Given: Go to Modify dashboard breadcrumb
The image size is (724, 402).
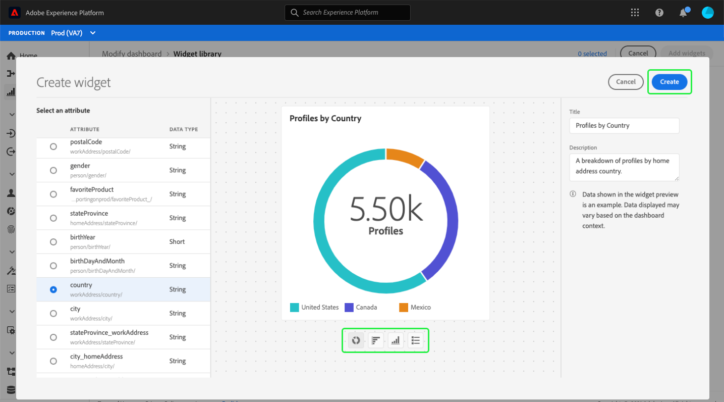Looking at the screenshot, I should 132,54.
